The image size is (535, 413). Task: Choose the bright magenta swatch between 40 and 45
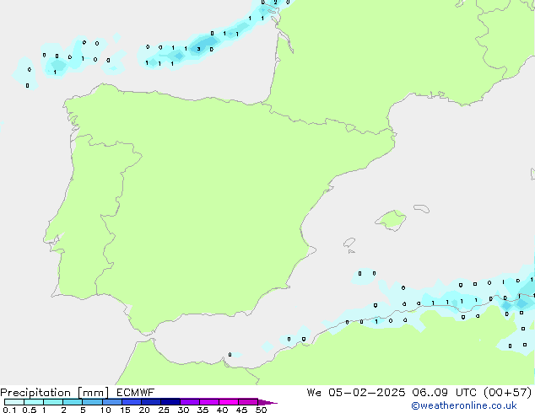coord(229,402)
